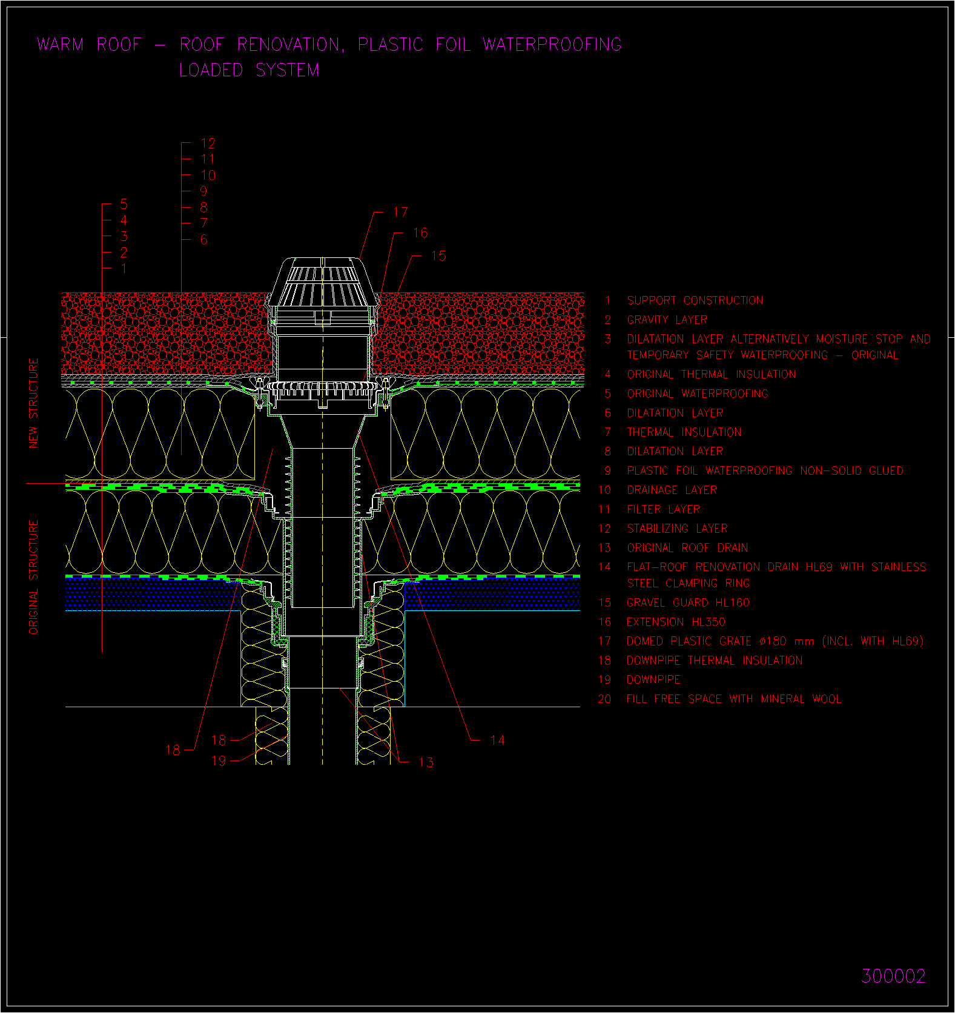Click the 'LOADED SYSTEM' subtitle text
Viewport: 955px width, 1013px height.
coord(249,70)
